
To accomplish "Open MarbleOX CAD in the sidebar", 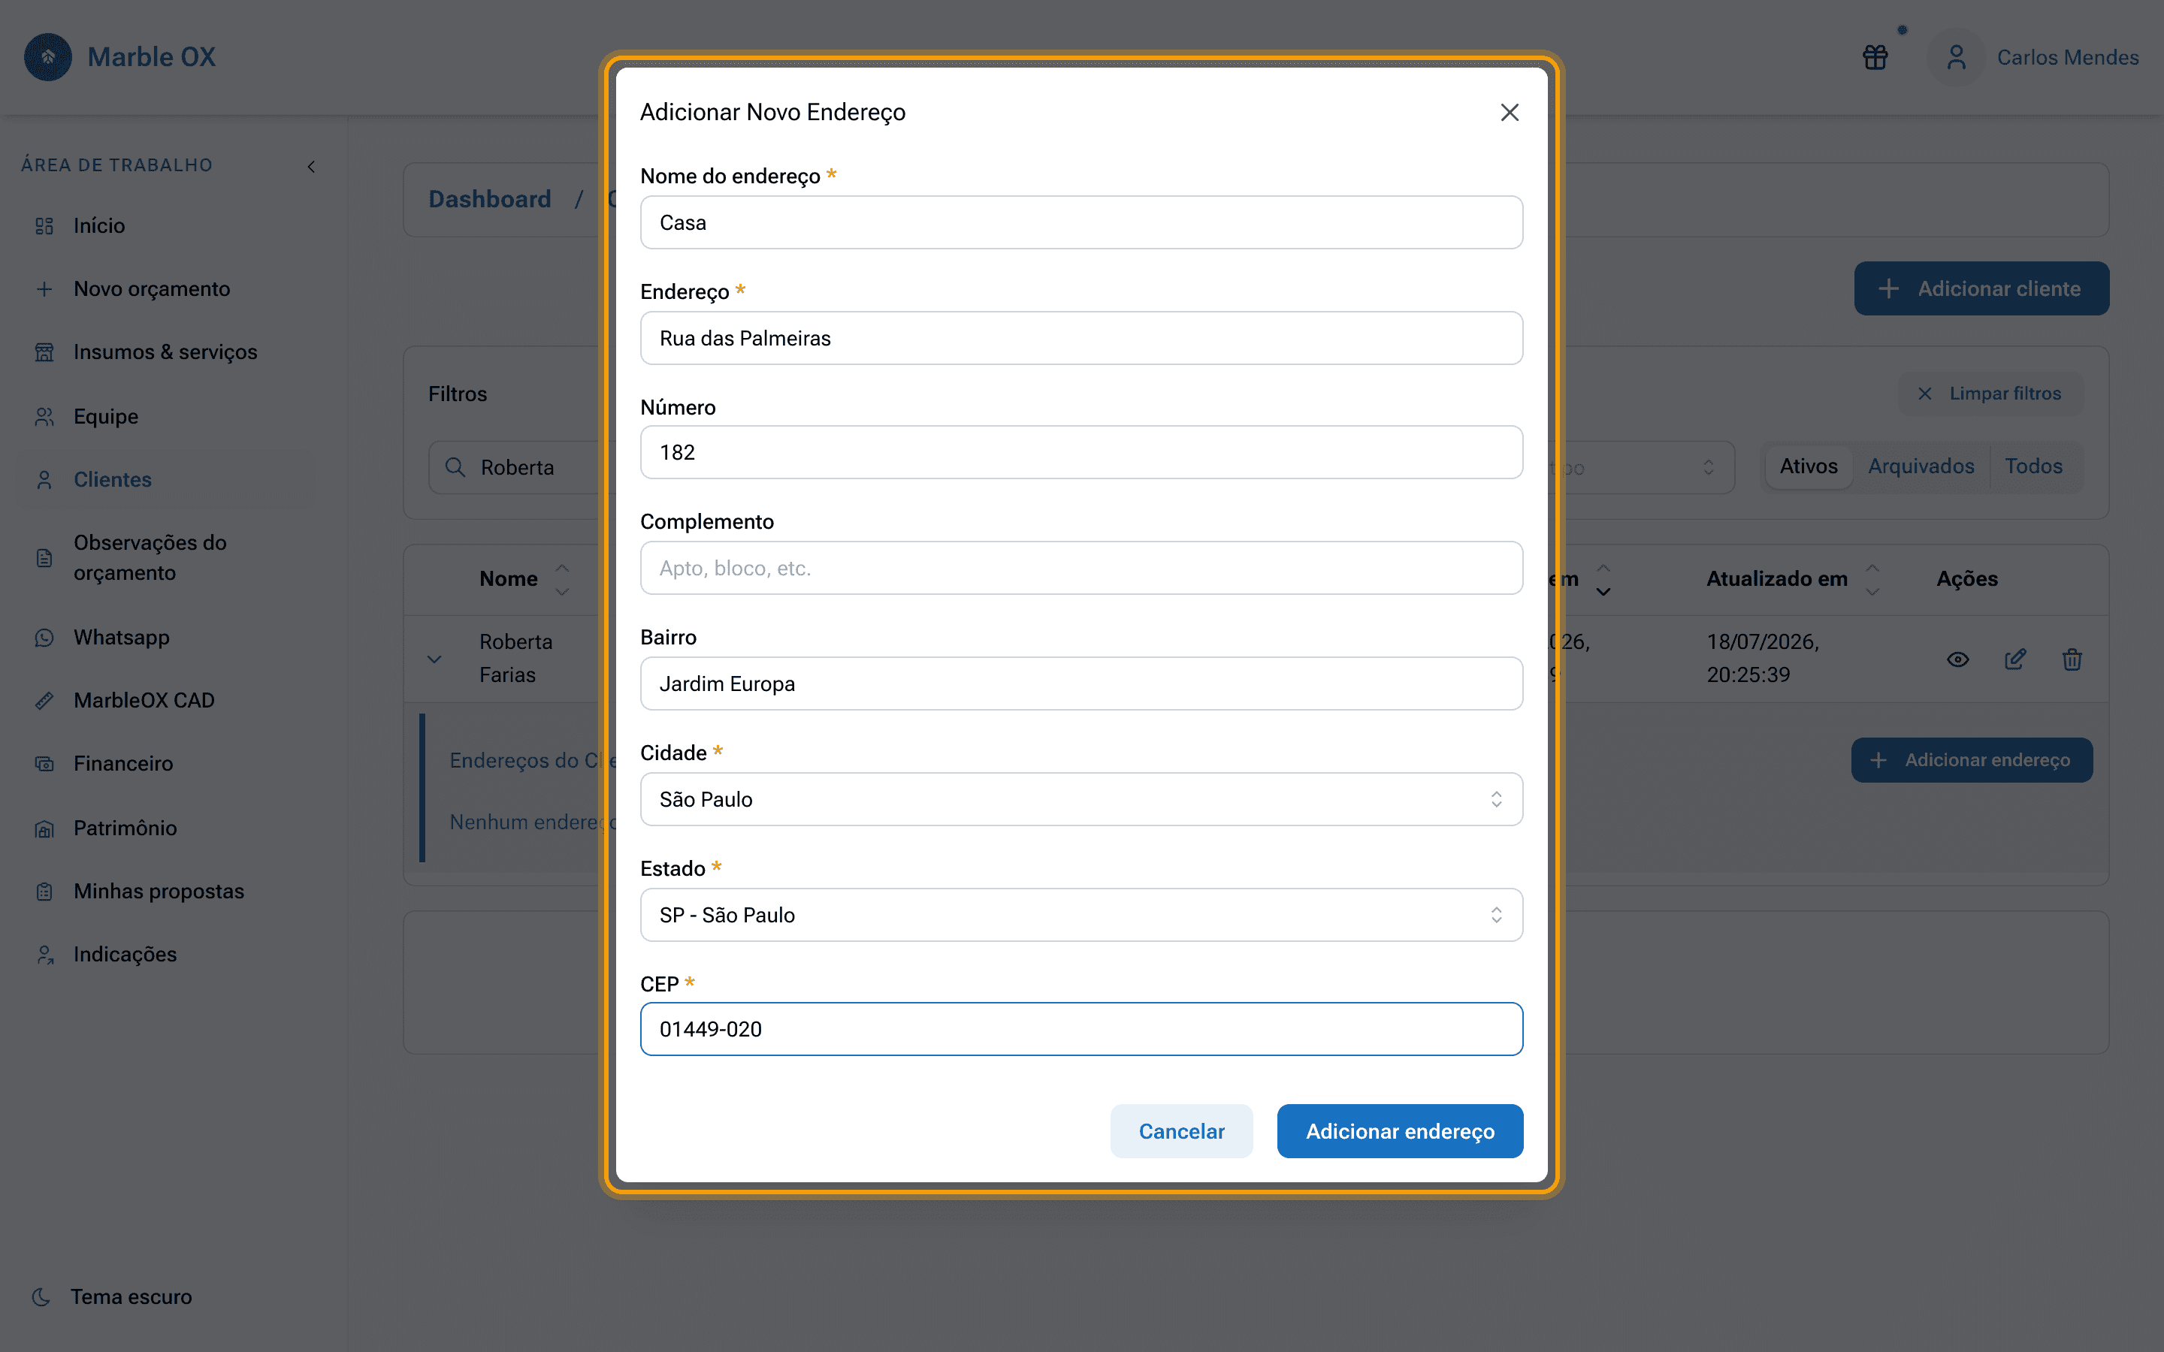I will [x=173, y=700].
